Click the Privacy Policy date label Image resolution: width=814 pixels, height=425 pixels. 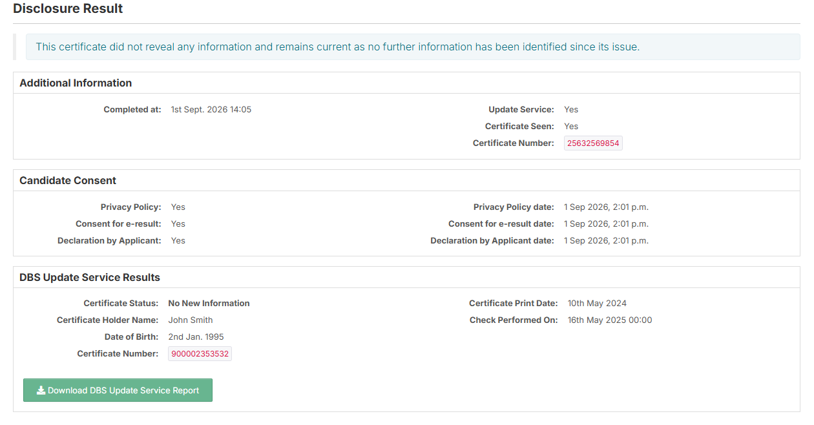[x=514, y=207]
